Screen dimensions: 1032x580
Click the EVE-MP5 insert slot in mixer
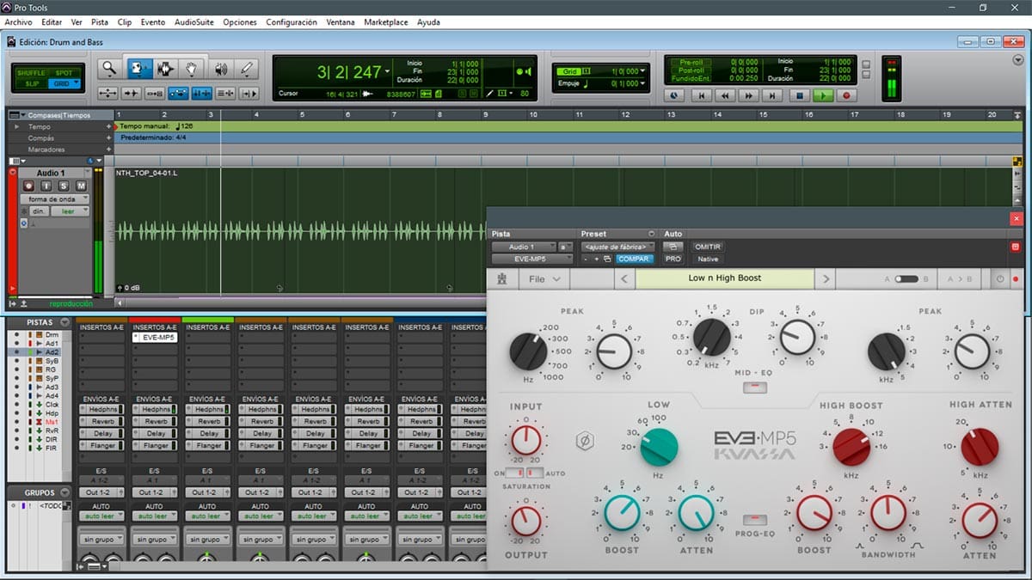(x=154, y=338)
